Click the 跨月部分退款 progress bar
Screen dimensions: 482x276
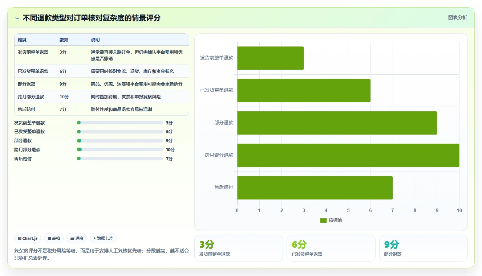pyautogui.click(x=120, y=149)
